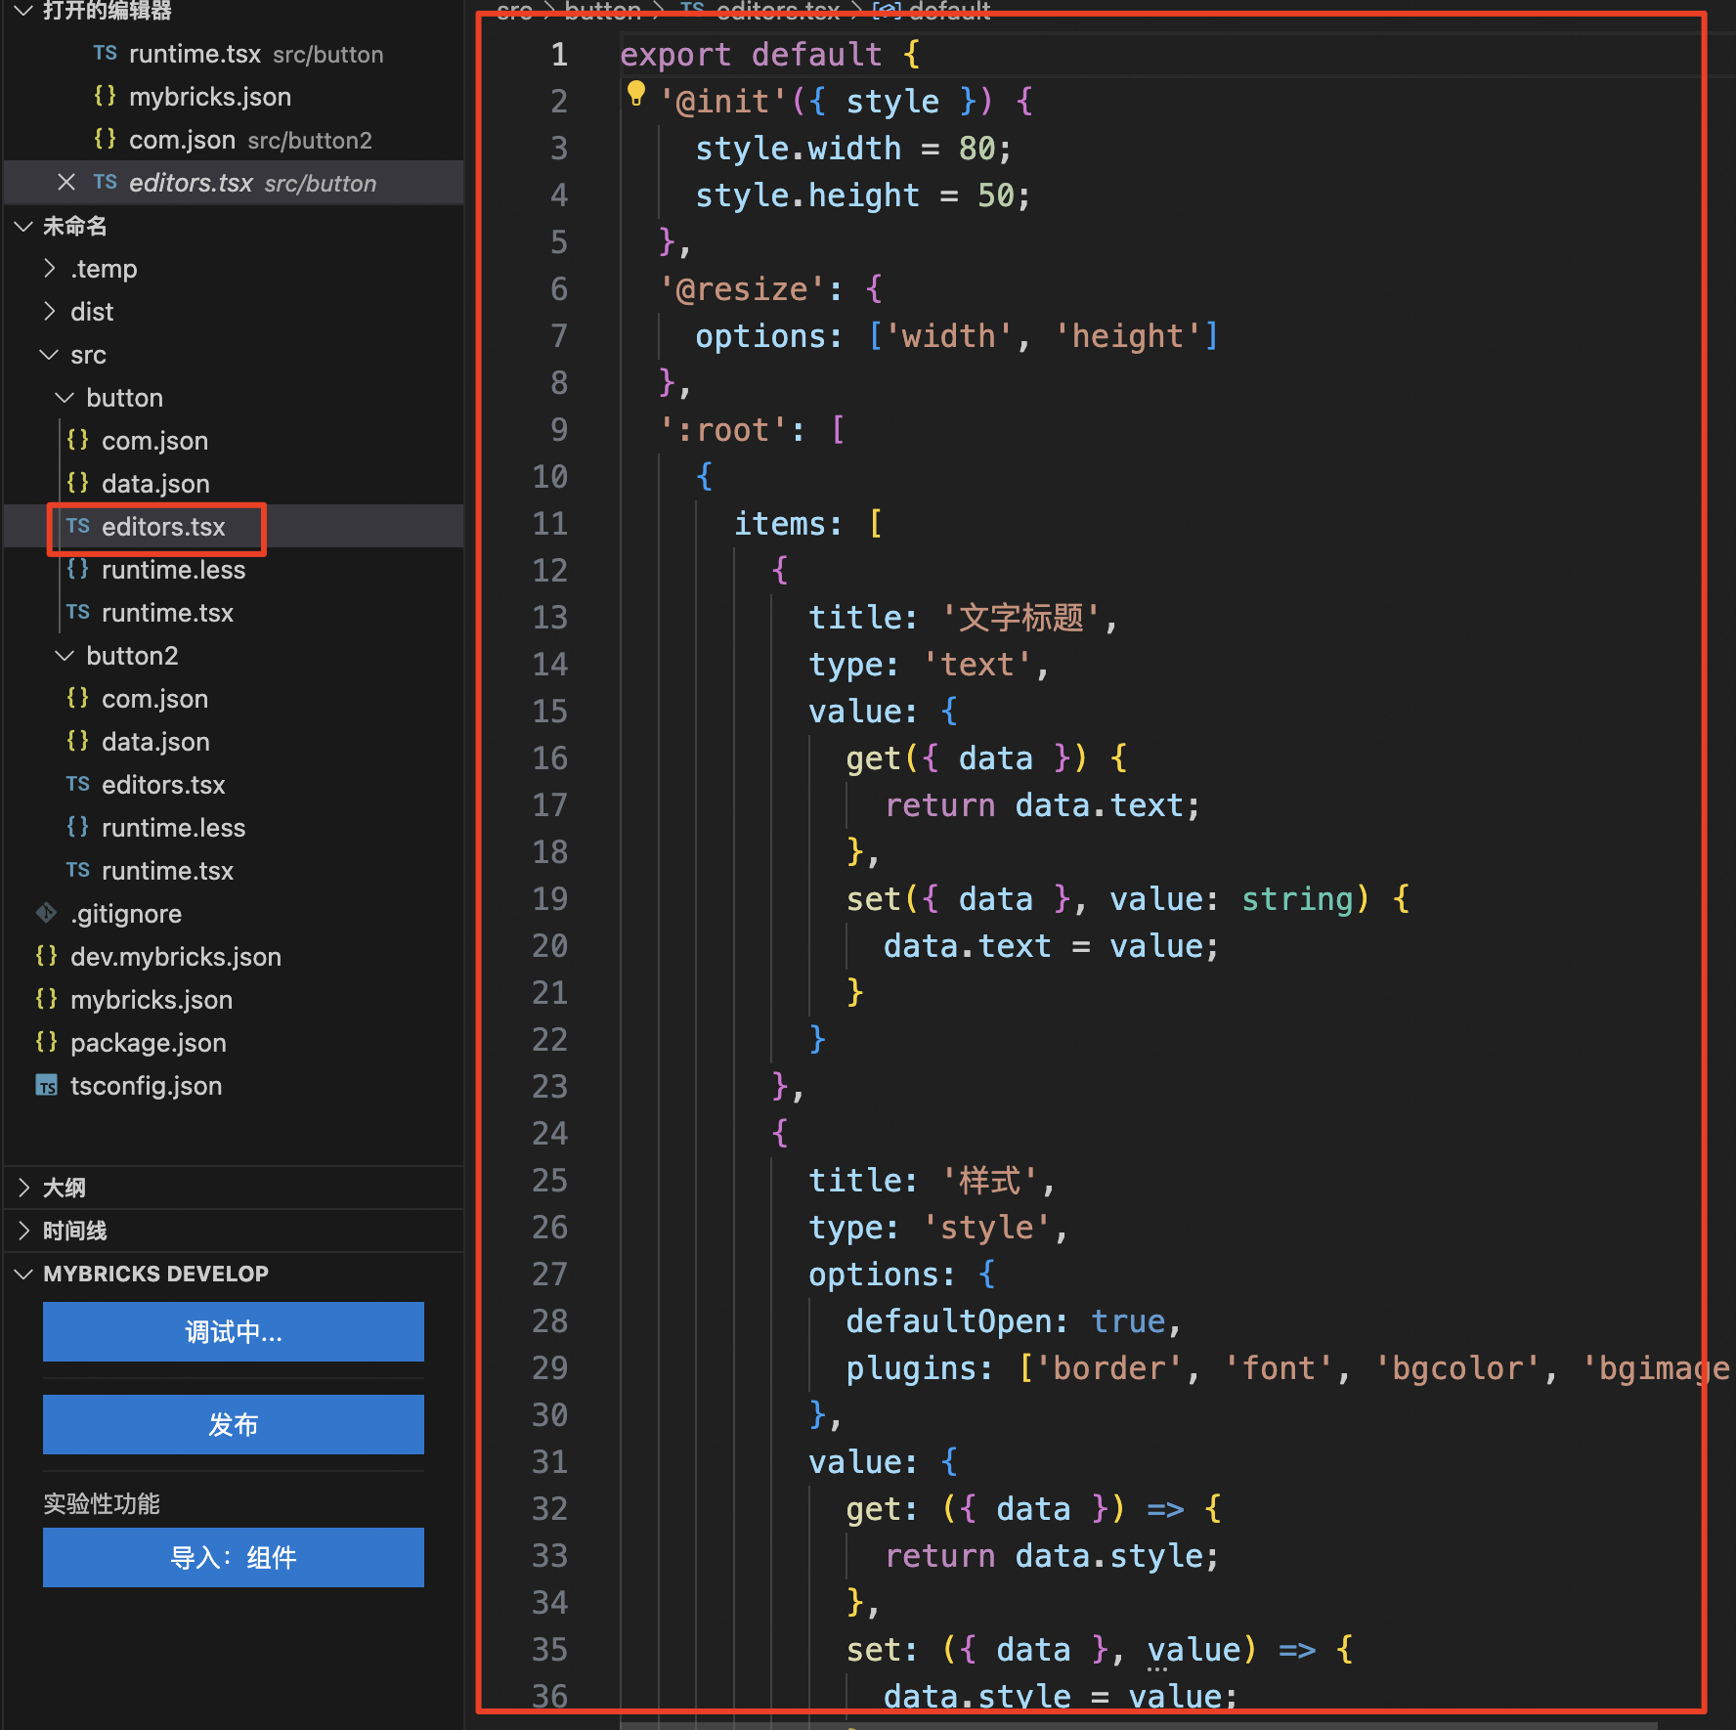Click the .gitignore git file icon
1736x1730 pixels.
(46, 914)
